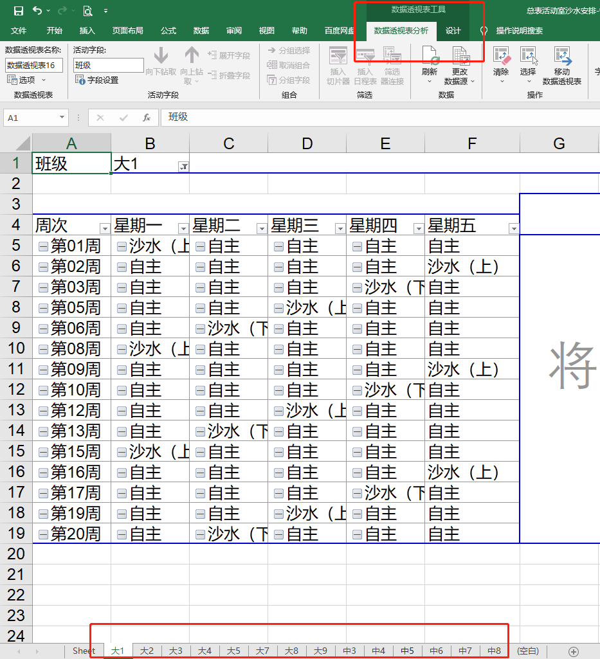
Task: Switch to the 插入 insert tab
Action: 87,31
